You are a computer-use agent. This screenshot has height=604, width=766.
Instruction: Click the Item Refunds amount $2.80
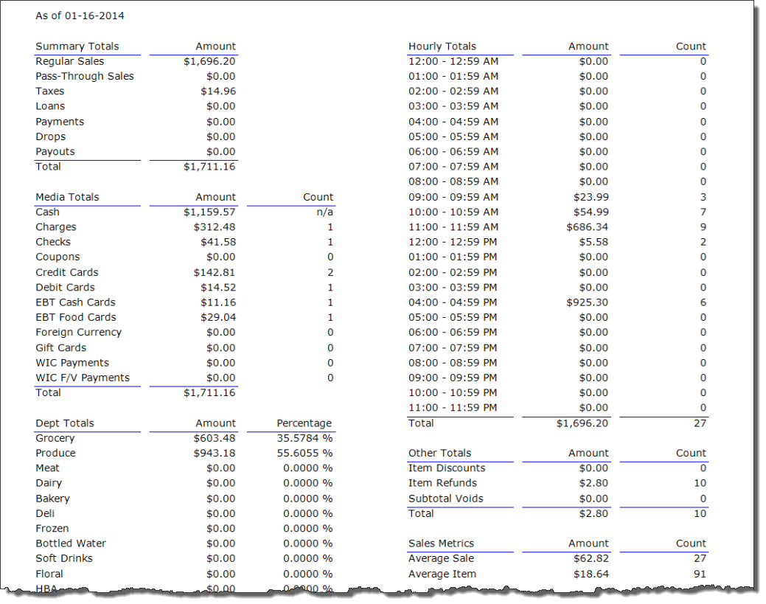pyautogui.click(x=593, y=483)
